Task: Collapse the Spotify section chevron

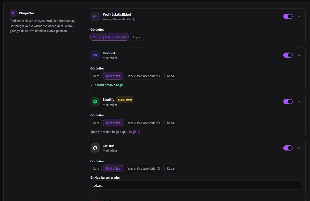Action: [298, 102]
